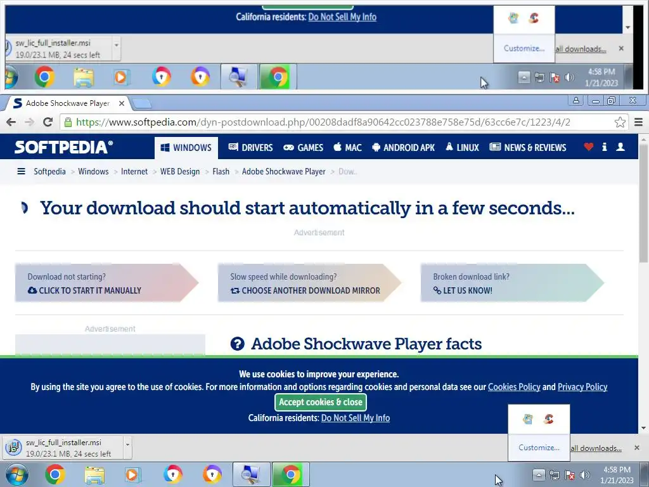
Task: Open the Start orb in the bottom taskbar
Action: click(16, 474)
